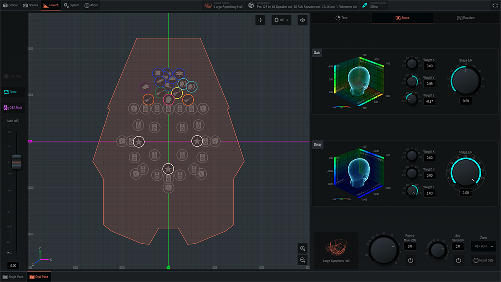The width and height of the screenshot is (501, 282).
Task: Click the Main dB fader handle
Action: tap(17, 163)
